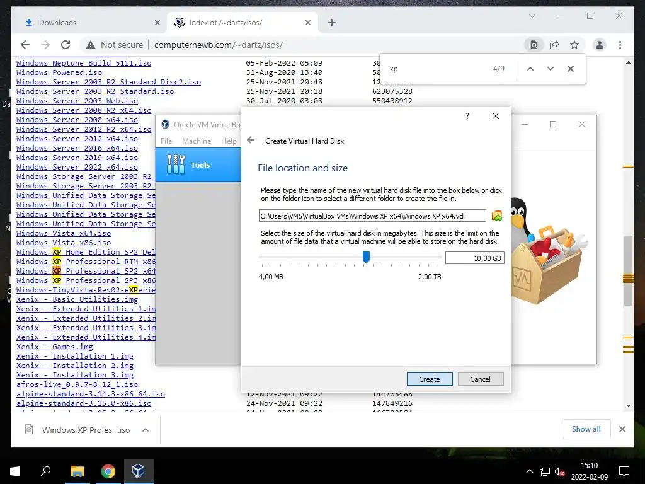Expand options for the downloaded XP iso

(146, 430)
